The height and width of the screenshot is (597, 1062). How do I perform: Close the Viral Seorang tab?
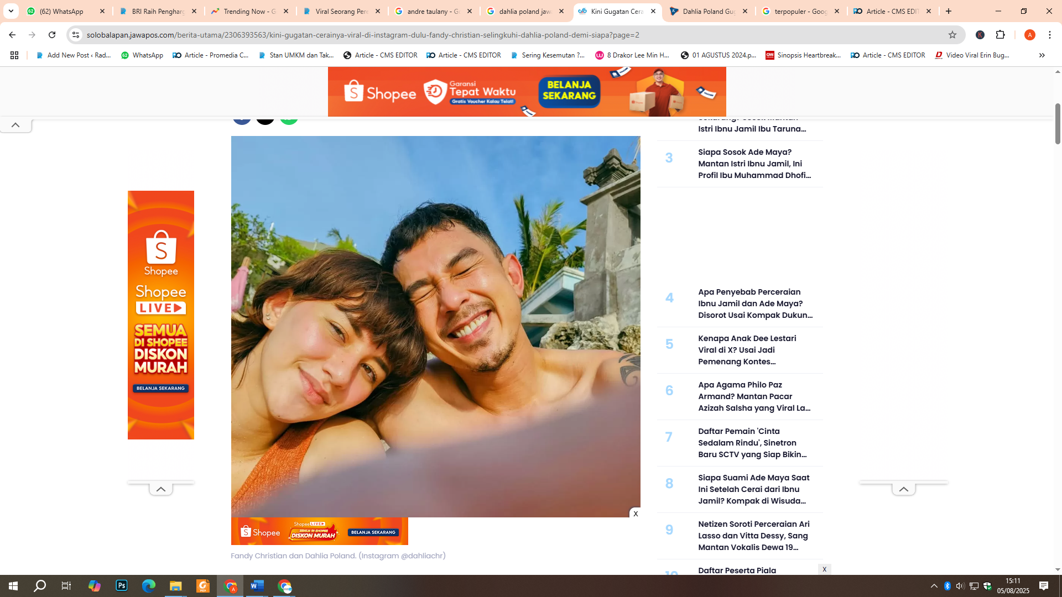coord(378,11)
